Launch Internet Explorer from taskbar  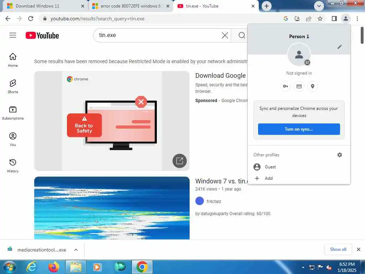click(x=31, y=267)
